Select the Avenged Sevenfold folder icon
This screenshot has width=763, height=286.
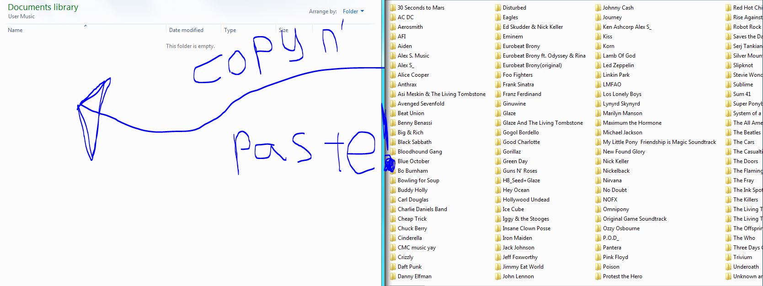393,104
